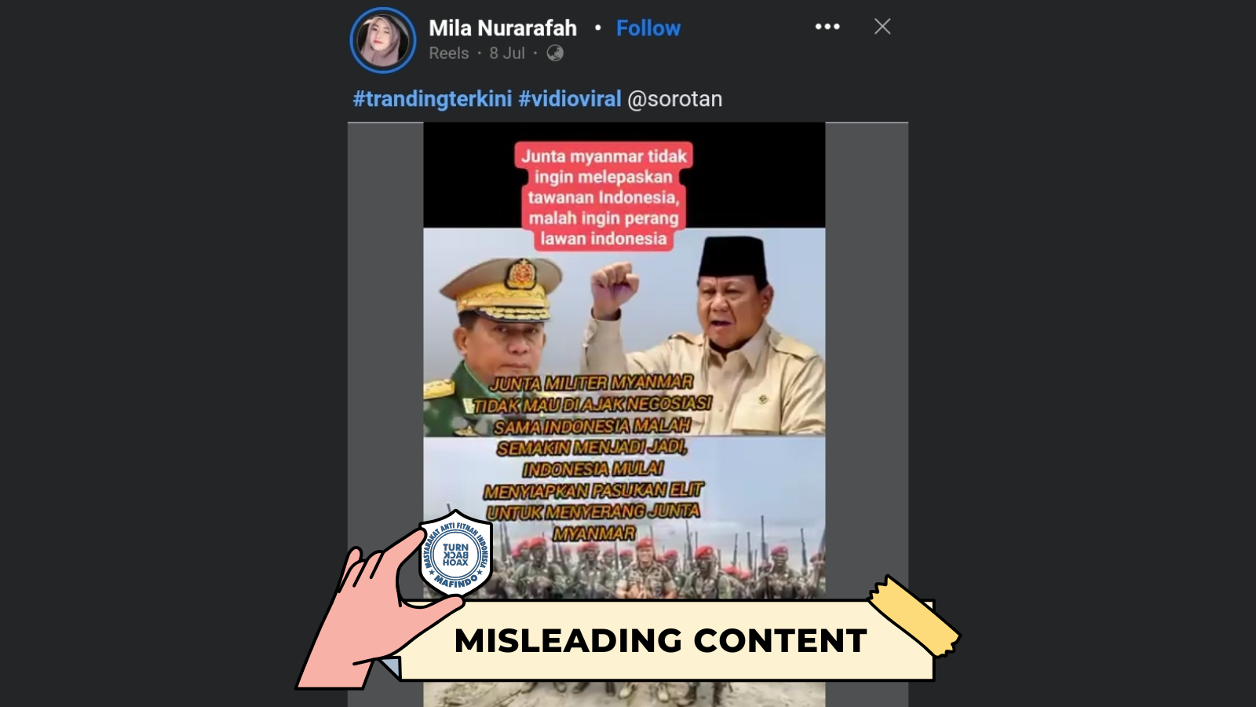Open Mila Nurarafah's profile picture
This screenshot has width=1256, height=707.
[383, 40]
